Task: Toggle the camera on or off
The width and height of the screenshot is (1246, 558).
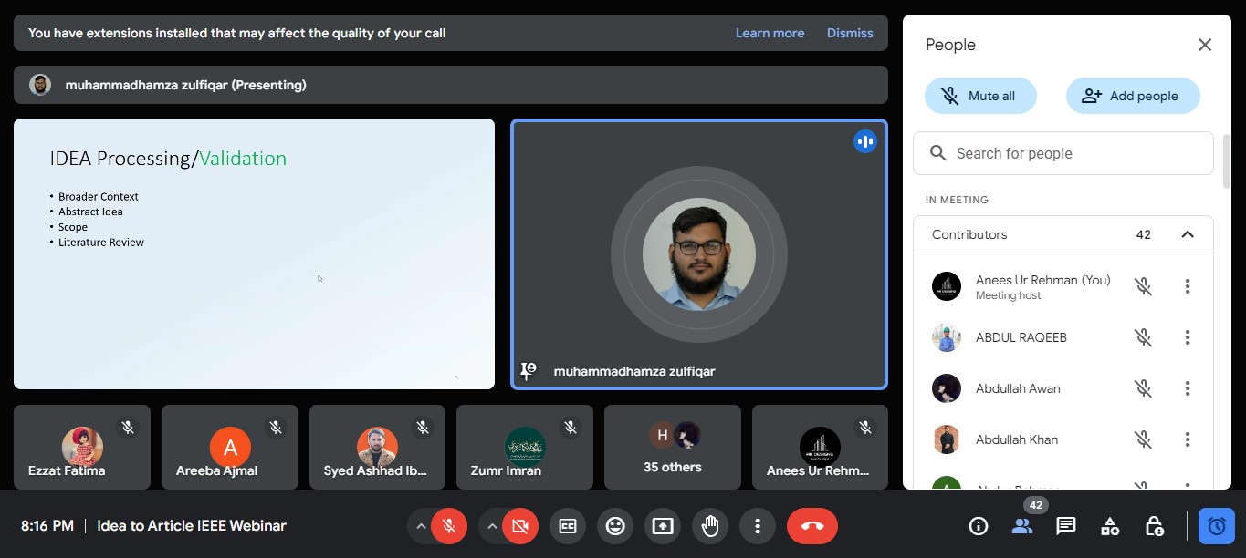Action: tap(520, 526)
